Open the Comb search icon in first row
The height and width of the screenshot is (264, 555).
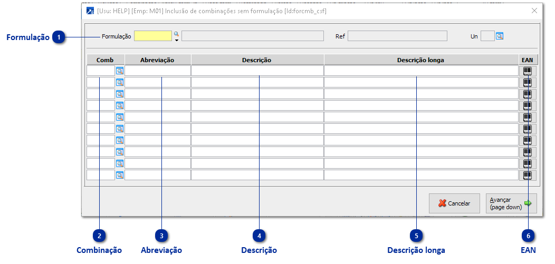[x=120, y=71]
